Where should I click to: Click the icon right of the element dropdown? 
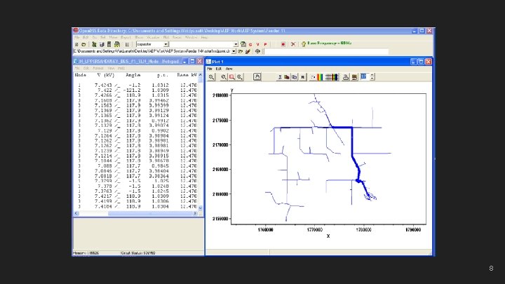243,44
